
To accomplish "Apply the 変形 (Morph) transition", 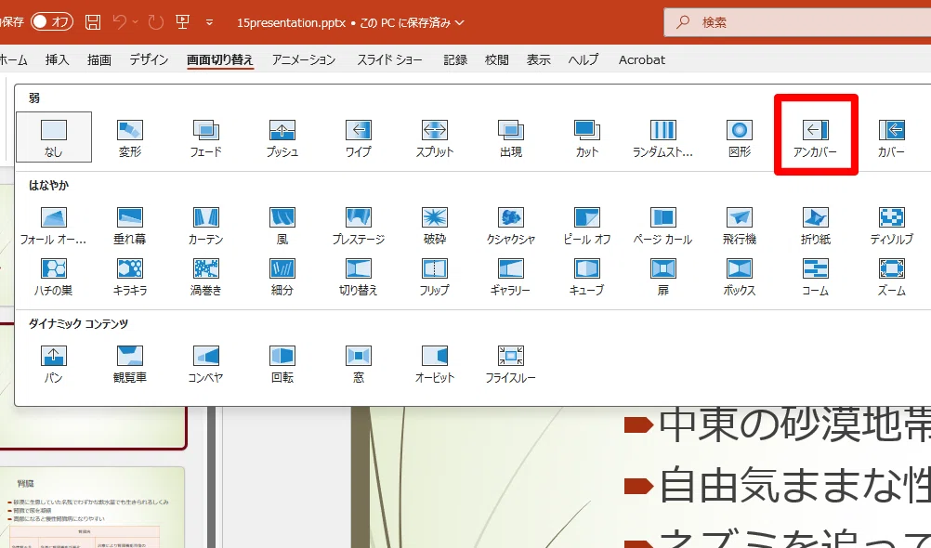I will click(130, 137).
